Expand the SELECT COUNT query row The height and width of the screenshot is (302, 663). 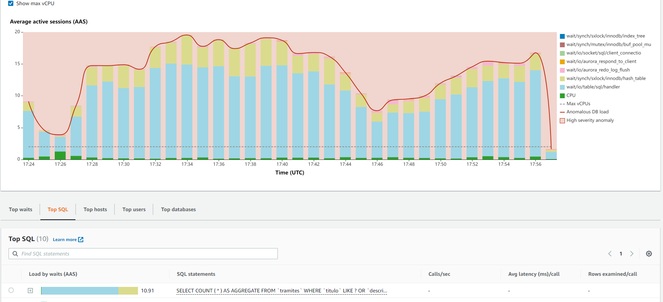point(30,291)
